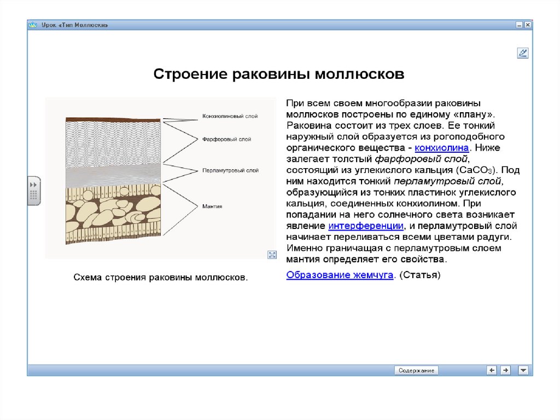Open the bottom-right dropdown arrow menu
This screenshot has width=560, height=420.
click(523, 370)
